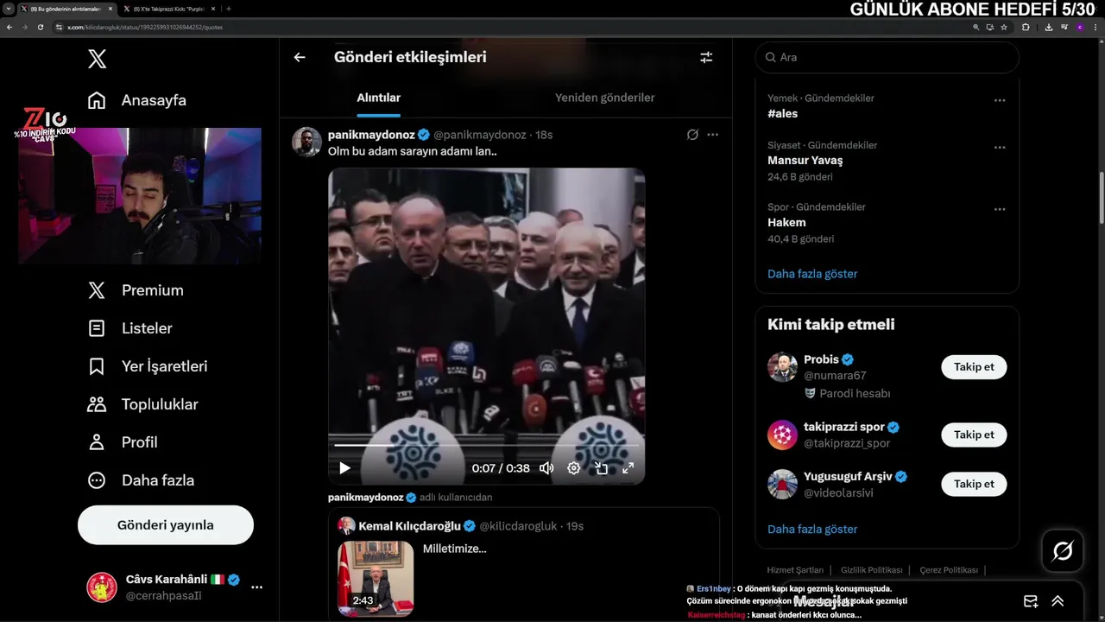Open the quoted Kemal Kılıçdaroğlu post
Image resolution: width=1105 pixels, height=622 pixels.
pos(523,564)
